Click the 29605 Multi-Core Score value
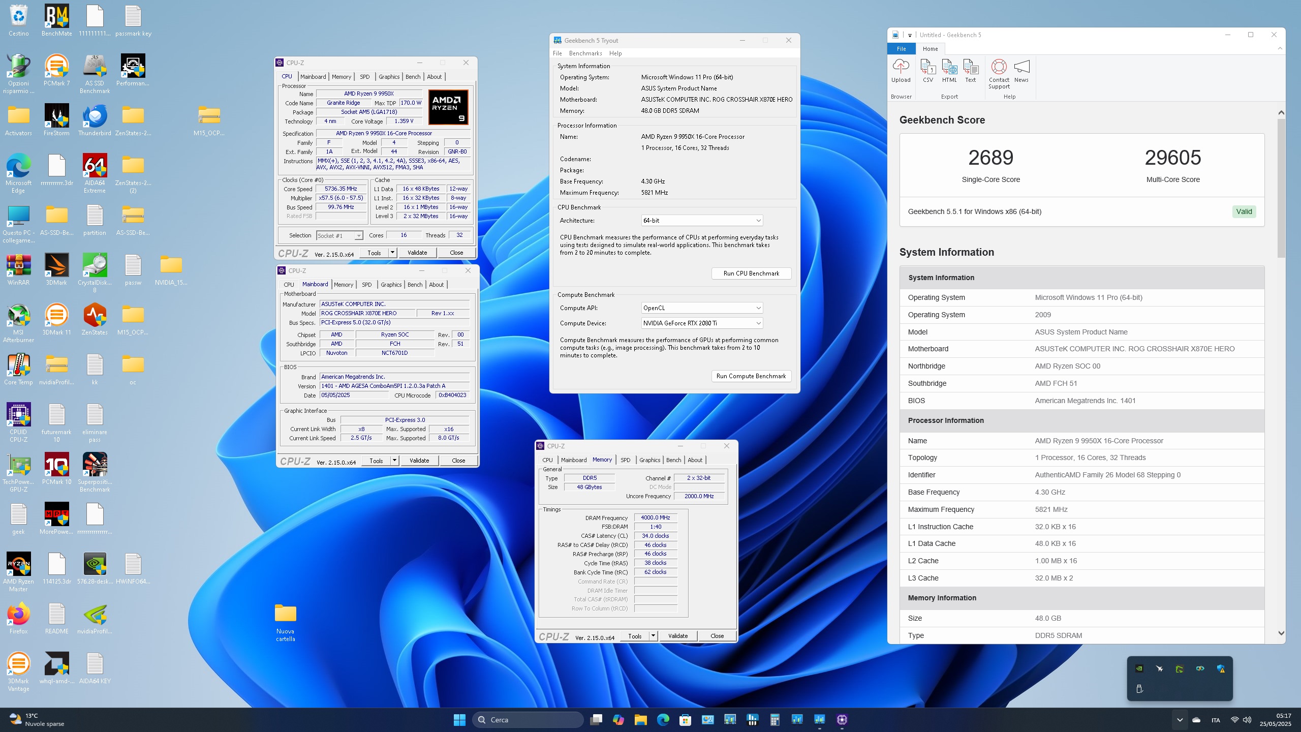This screenshot has height=732, width=1301. 1172,158
